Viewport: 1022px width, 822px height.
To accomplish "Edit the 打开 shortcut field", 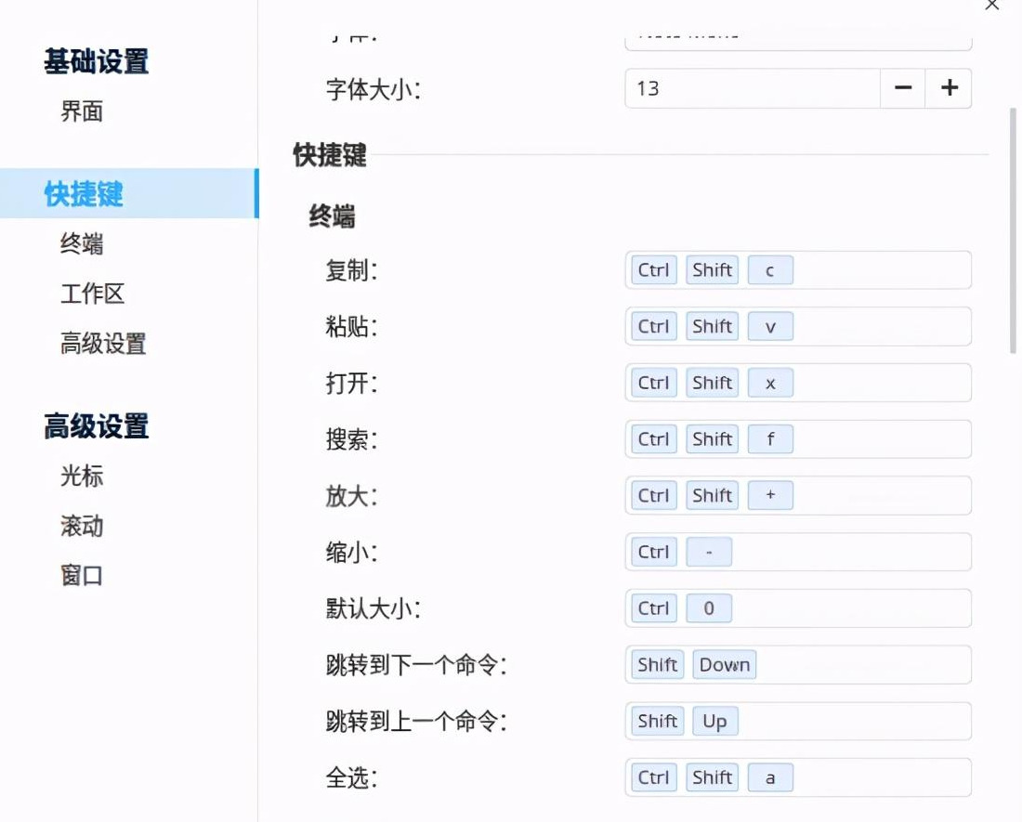I will tap(798, 383).
